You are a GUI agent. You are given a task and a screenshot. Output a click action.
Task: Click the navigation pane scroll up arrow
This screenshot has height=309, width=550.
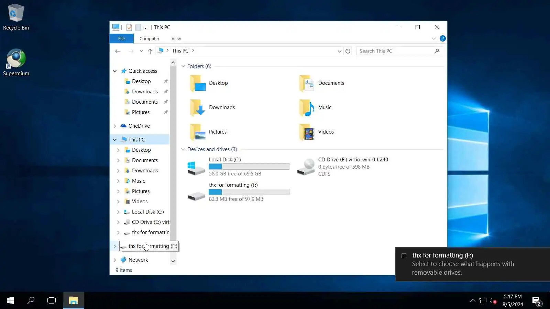tap(173, 62)
